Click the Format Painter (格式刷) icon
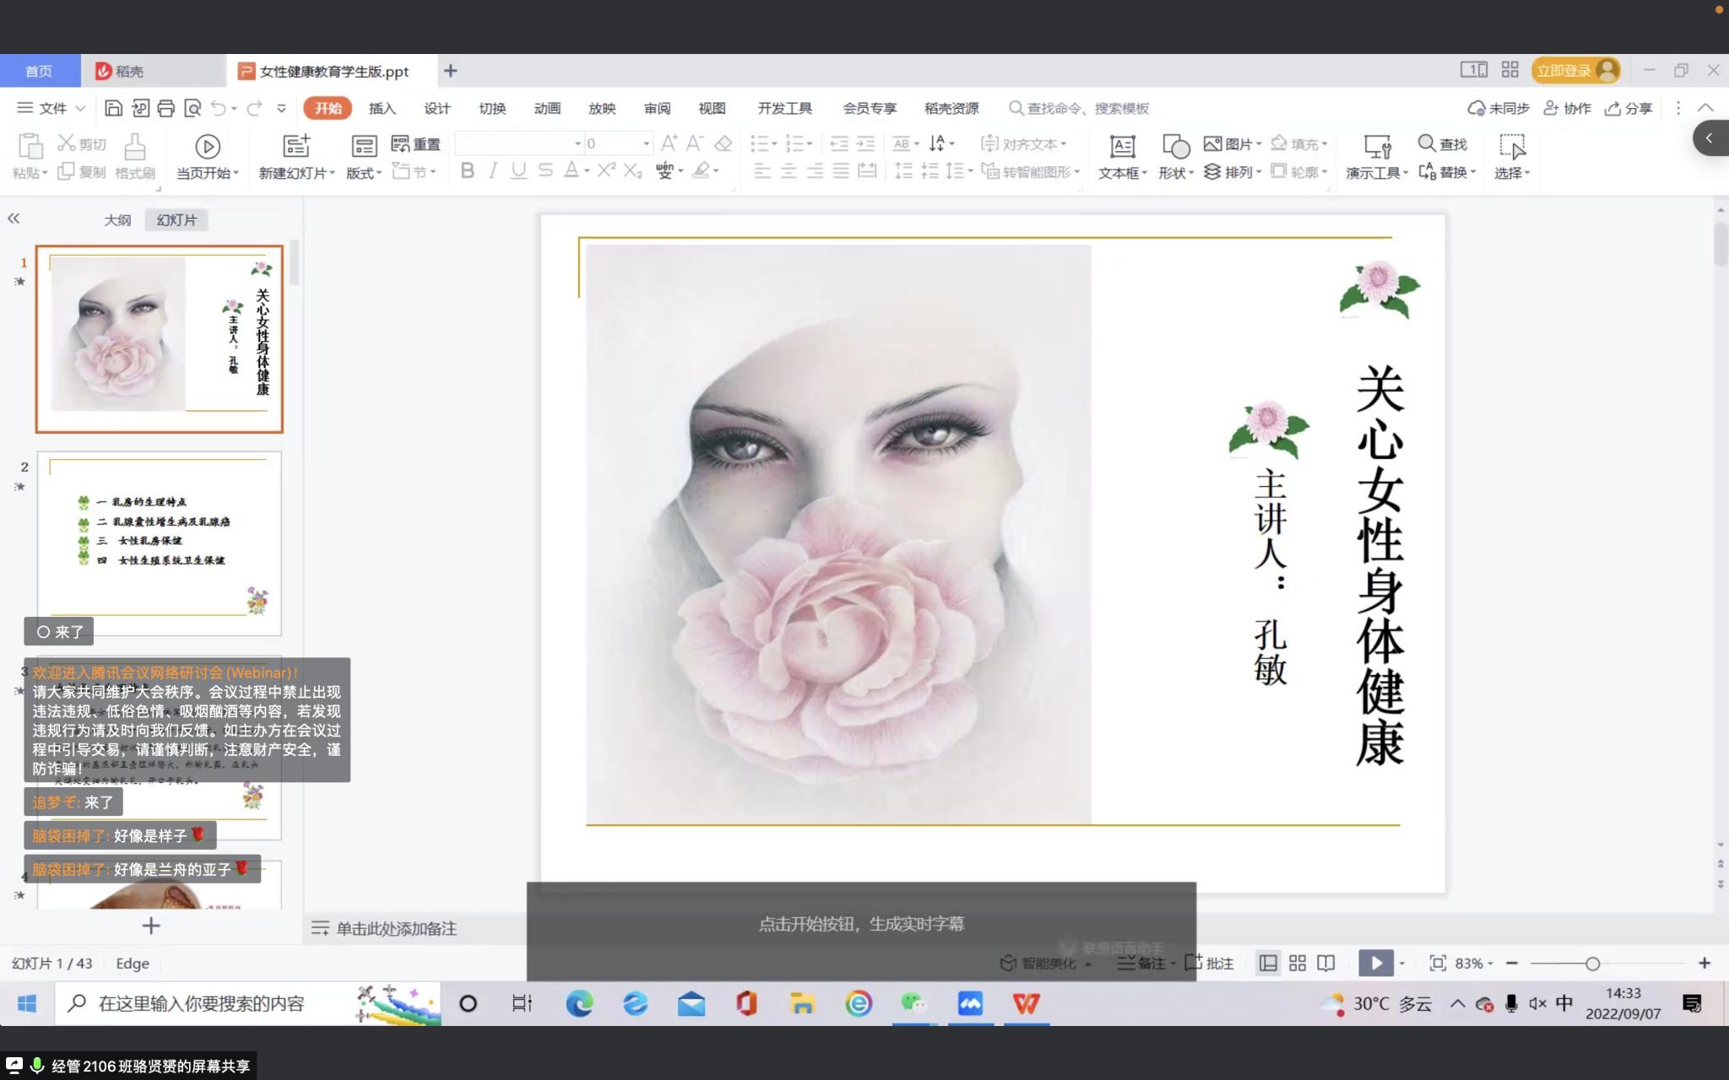The image size is (1729, 1080). pyautogui.click(x=135, y=147)
